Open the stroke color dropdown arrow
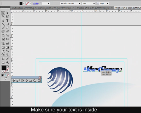The image size is (141, 113). (x=30, y=3)
